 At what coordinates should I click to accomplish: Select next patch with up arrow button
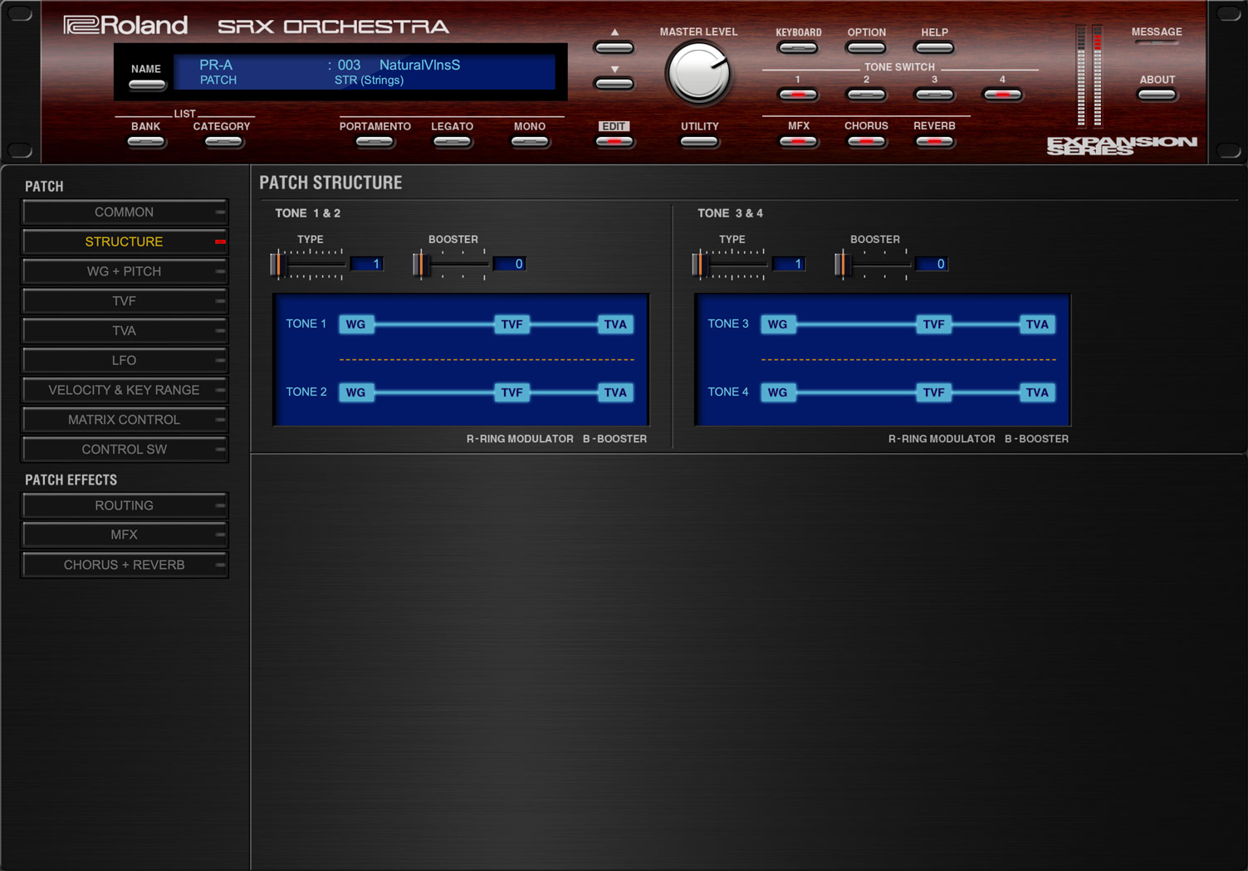(614, 47)
